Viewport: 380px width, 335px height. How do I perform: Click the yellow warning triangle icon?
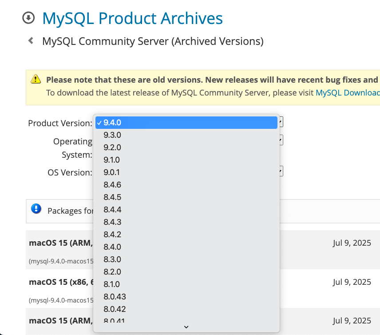point(36,79)
